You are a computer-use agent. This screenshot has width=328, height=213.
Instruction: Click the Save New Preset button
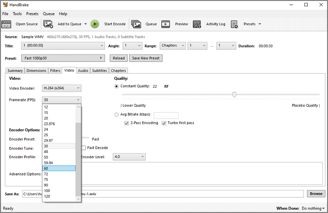(145, 58)
